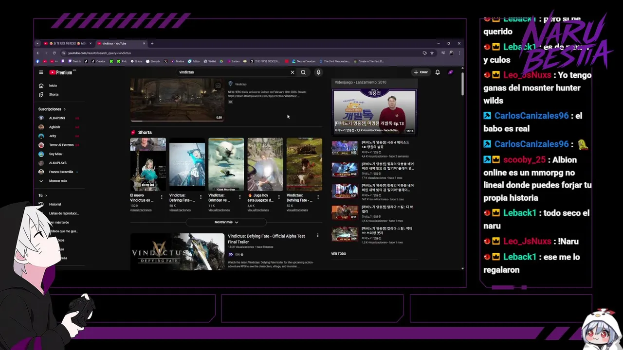Open the Editor bookmark
Image resolution: width=623 pixels, height=350 pixels.
(194, 61)
